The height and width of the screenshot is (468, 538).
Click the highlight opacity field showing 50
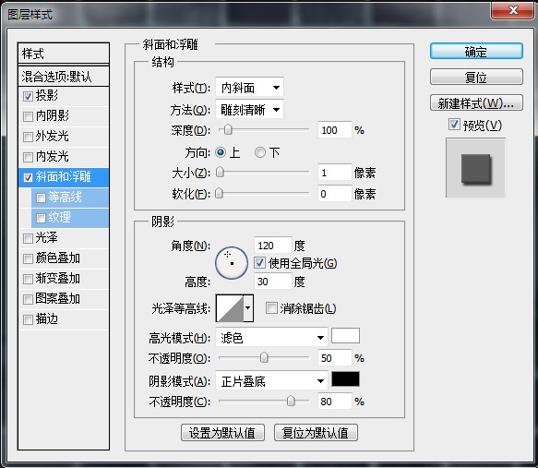pyautogui.click(x=335, y=358)
